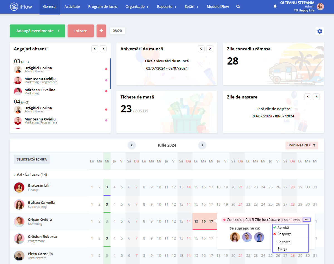334x264 pixels.
Task: Expand the Rapoarte dropdown menu
Action: [x=166, y=7]
